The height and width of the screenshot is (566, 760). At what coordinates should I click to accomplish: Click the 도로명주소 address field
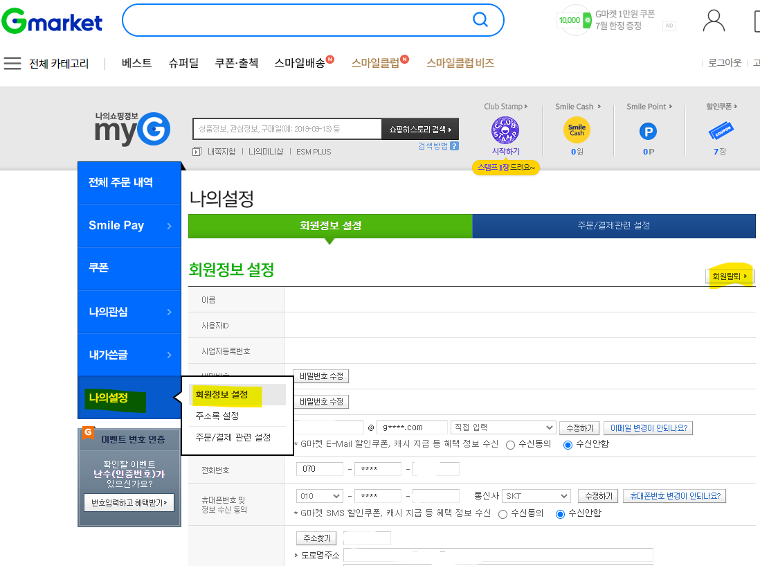(498, 555)
